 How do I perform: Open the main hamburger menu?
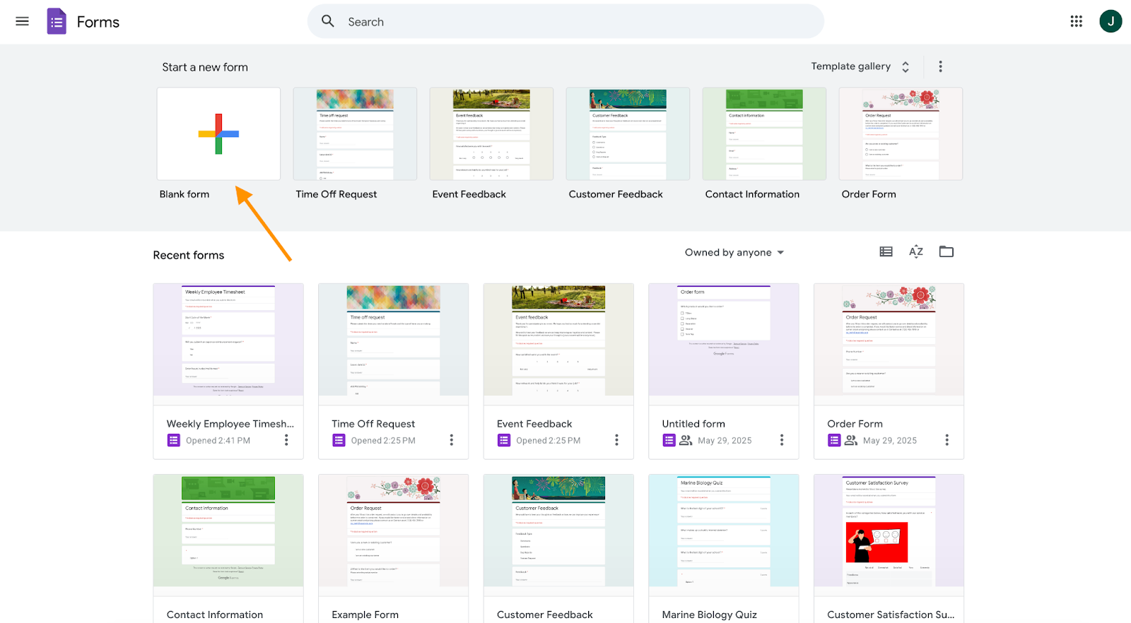pyautogui.click(x=22, y=21)
